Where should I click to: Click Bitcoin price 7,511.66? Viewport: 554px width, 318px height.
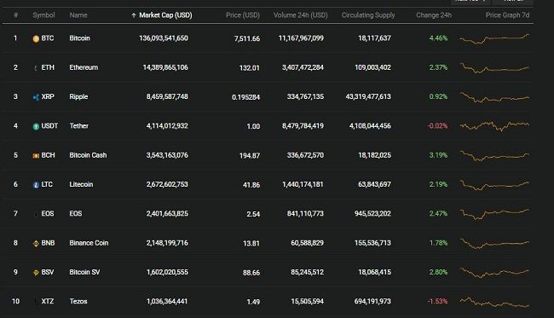247,38
